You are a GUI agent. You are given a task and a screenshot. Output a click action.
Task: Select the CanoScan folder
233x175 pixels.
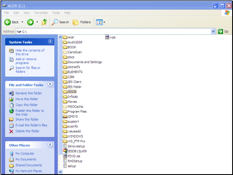[x=72, y=52]
